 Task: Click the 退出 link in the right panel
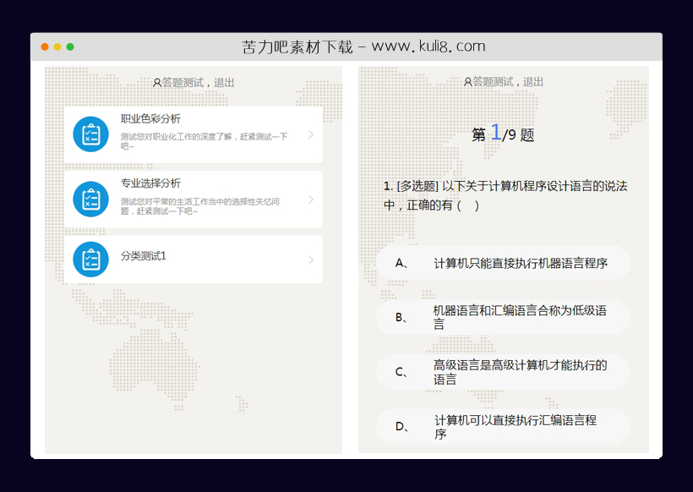tap(534, 82)
